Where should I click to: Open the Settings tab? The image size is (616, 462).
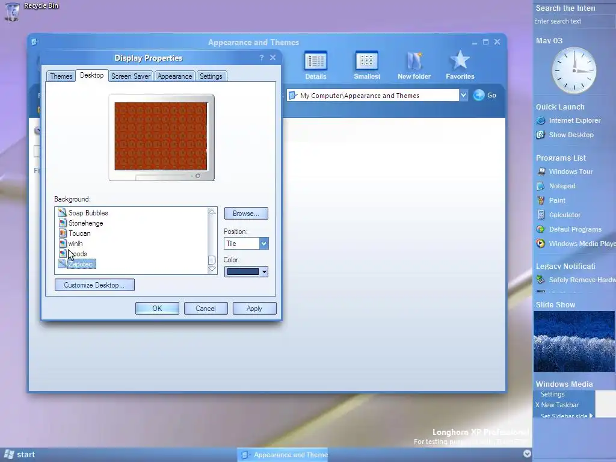[211, 76]
